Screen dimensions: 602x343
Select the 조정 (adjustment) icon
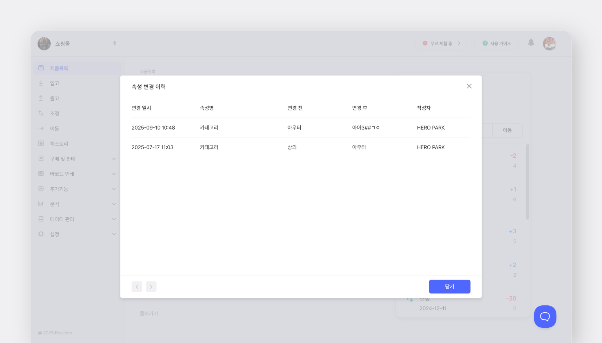pyautogui.click(x=41, y=113)
